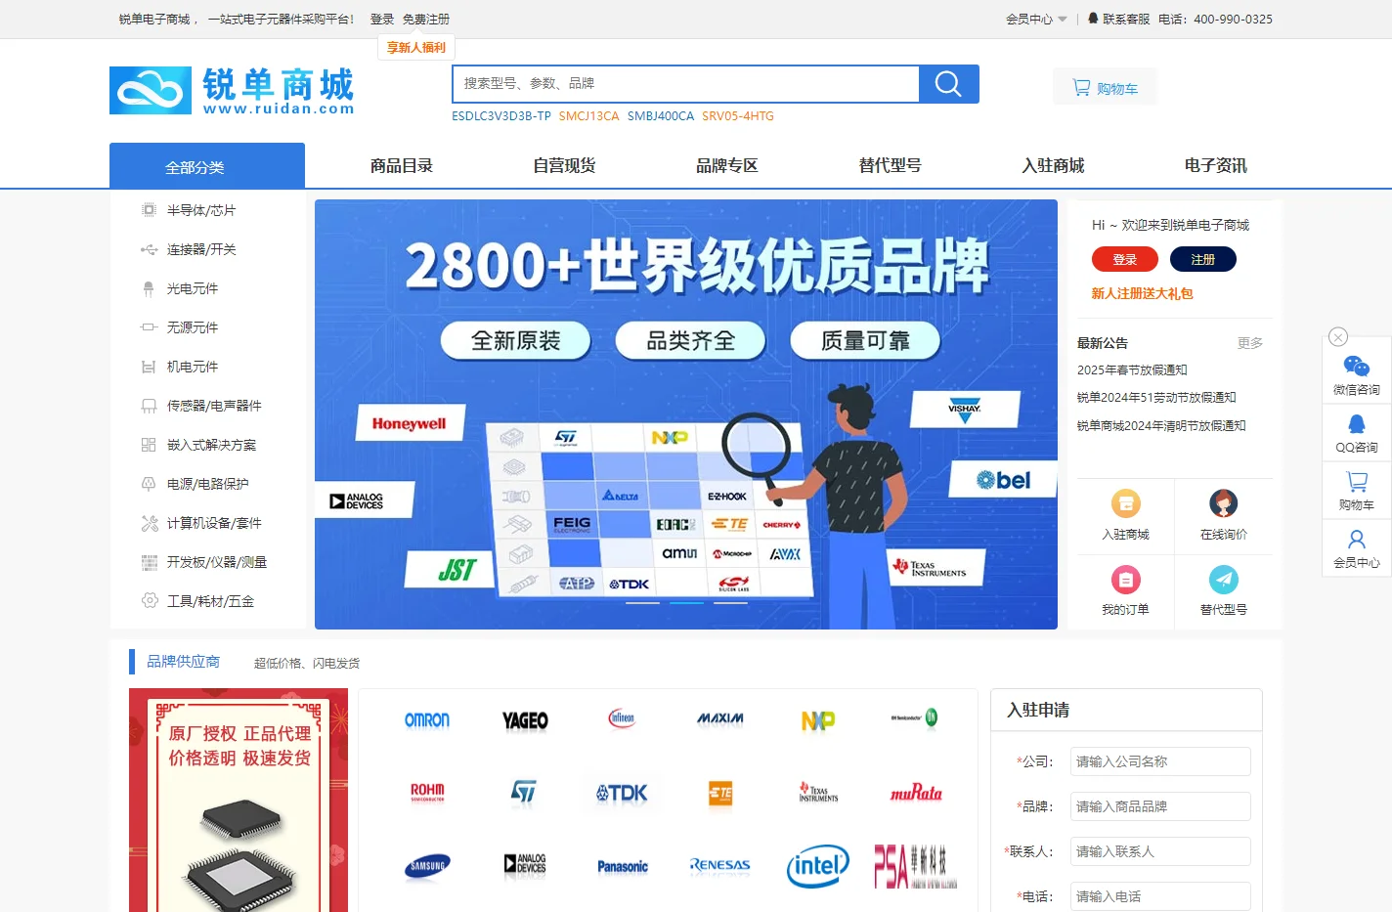Click the 替代型号 paper-plane icon
Viewport: 1392px width, 912px height.
pyautogui.click(x=1224, y=580)
